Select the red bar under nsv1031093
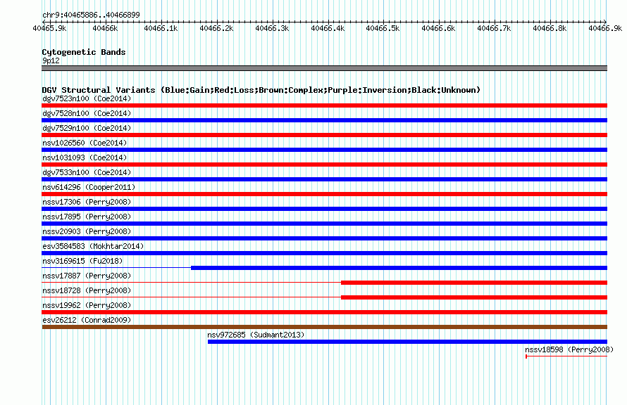Screen dimensions: 627x405 point(324,165)
